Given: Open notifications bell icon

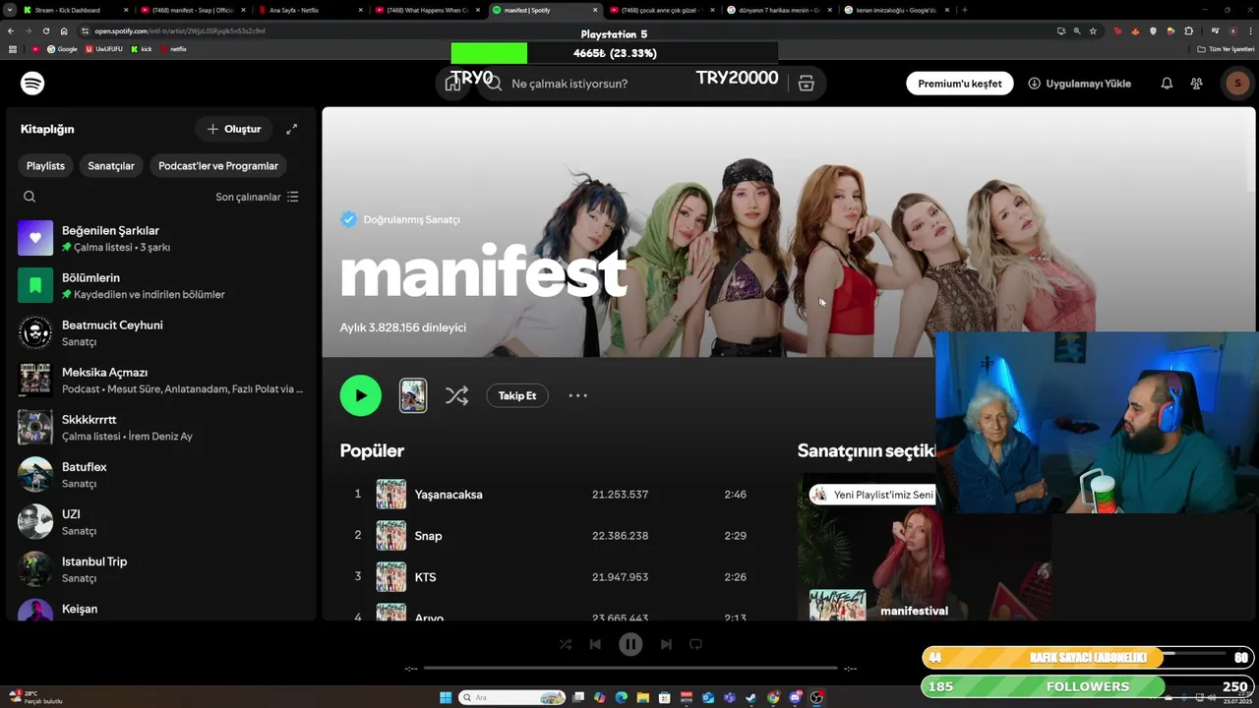Looking at the screenshot, I should [1167, 84].
